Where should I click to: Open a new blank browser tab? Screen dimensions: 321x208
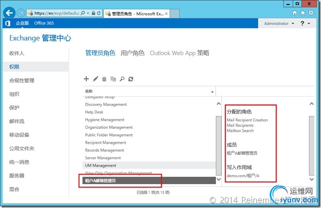tap(174, 14)
